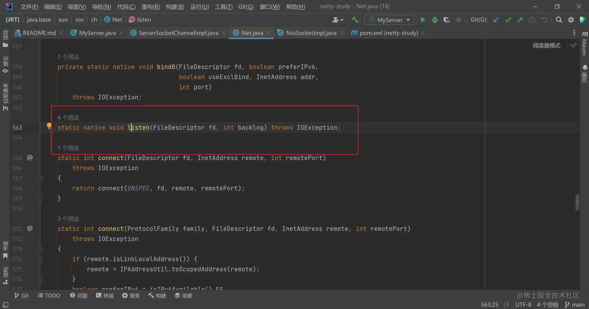Build the project using the hammer icon
This screenshot has width=589, height=309.
tap(355, 19)
